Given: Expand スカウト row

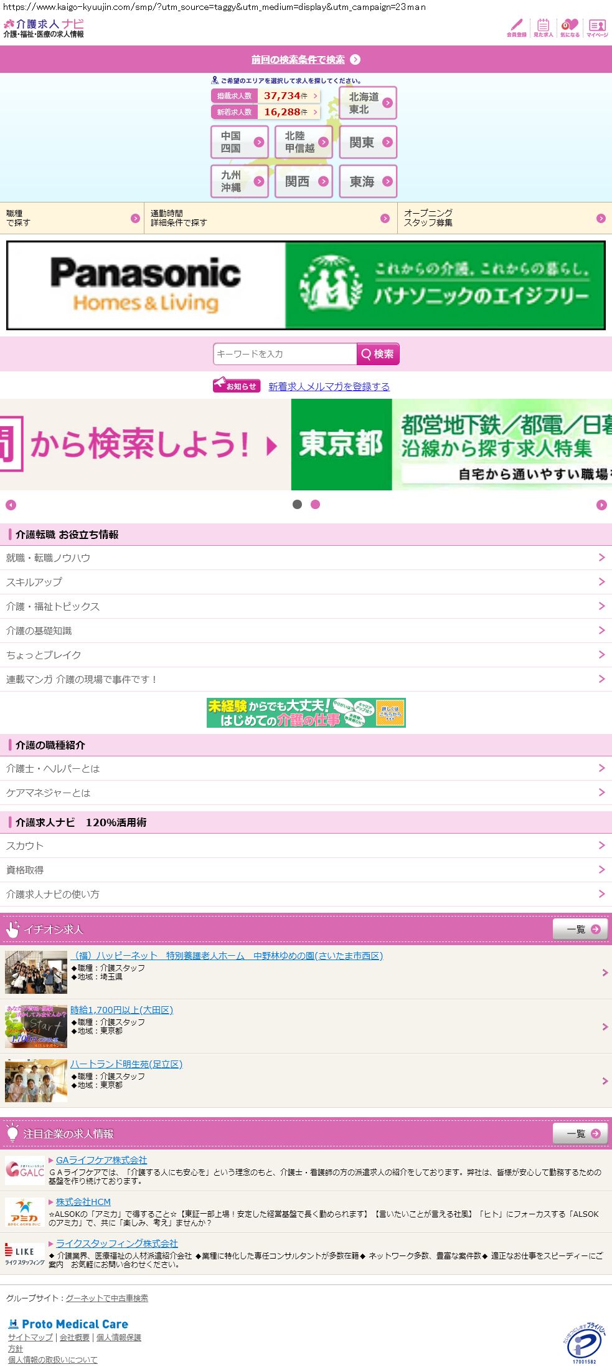Looking at the screenshot, I should (306, 846).
